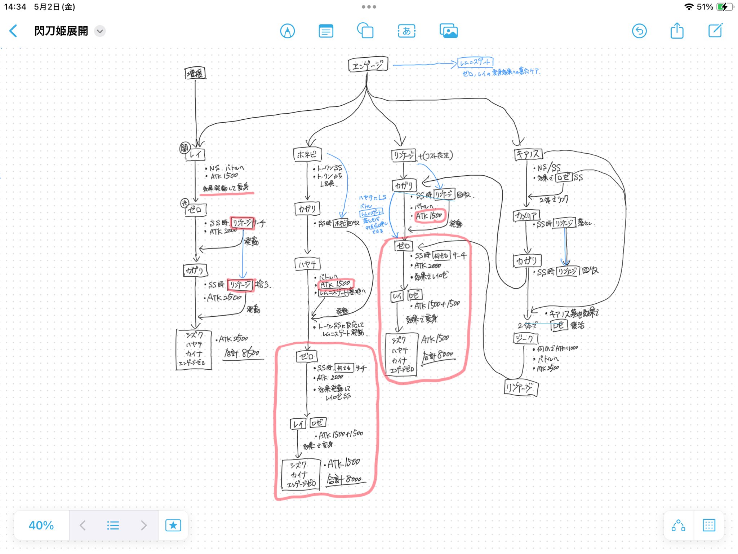Open the multitasking three-dot menu

(369, 7)
